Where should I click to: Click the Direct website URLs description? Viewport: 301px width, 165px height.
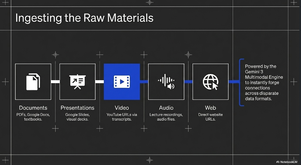point(210,117)
